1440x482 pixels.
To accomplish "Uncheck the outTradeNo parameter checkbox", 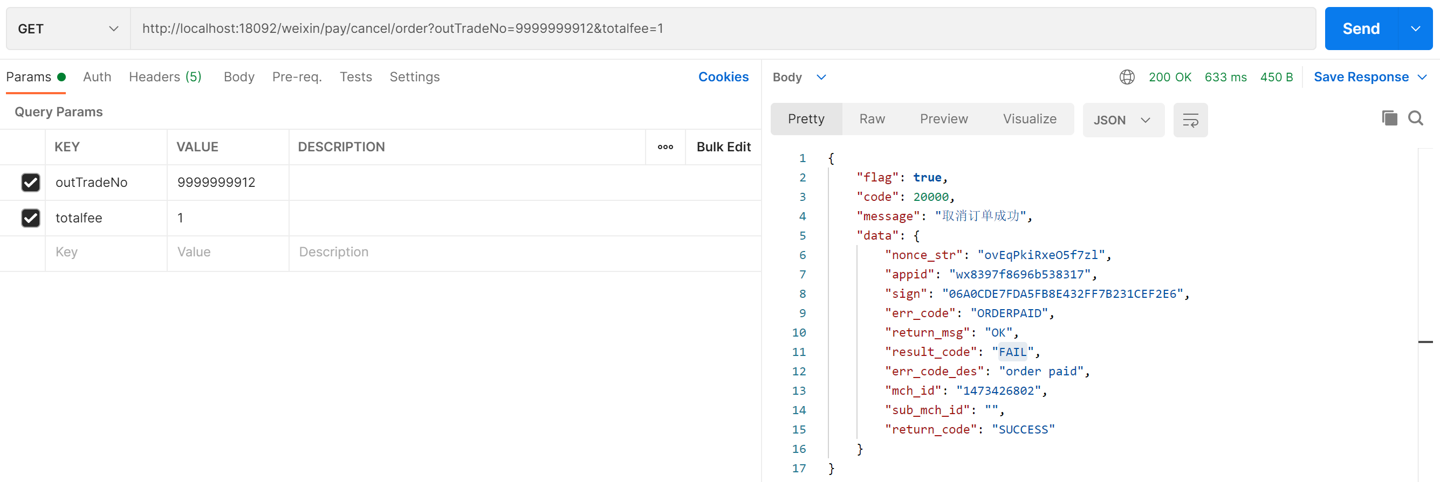I will pos(31,183).
